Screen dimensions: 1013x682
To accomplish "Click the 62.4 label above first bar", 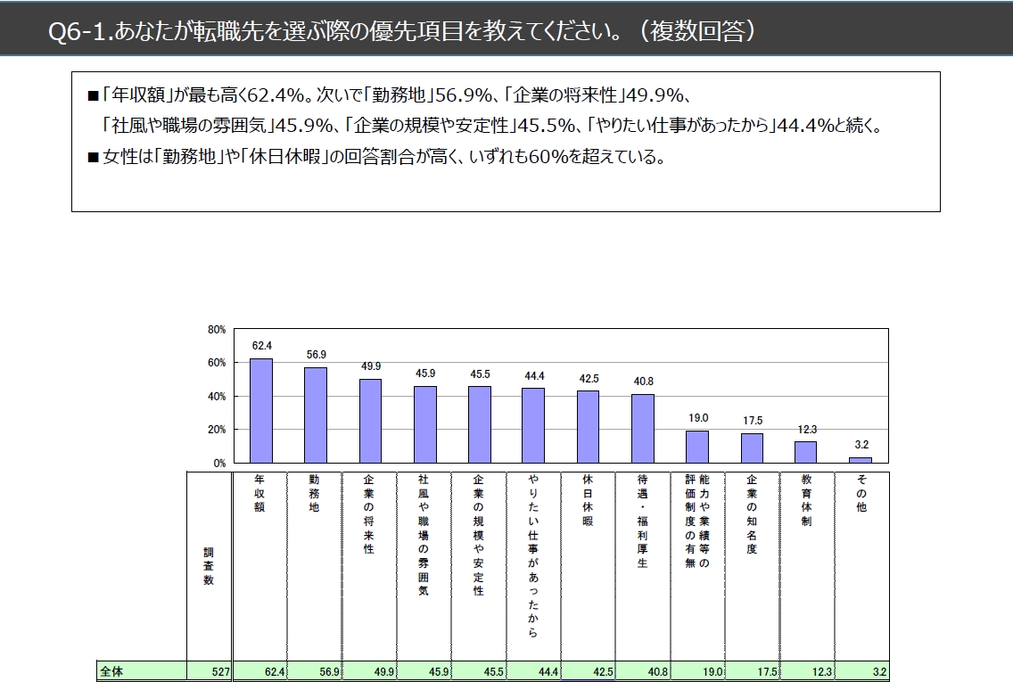I will tap(261, 346).
